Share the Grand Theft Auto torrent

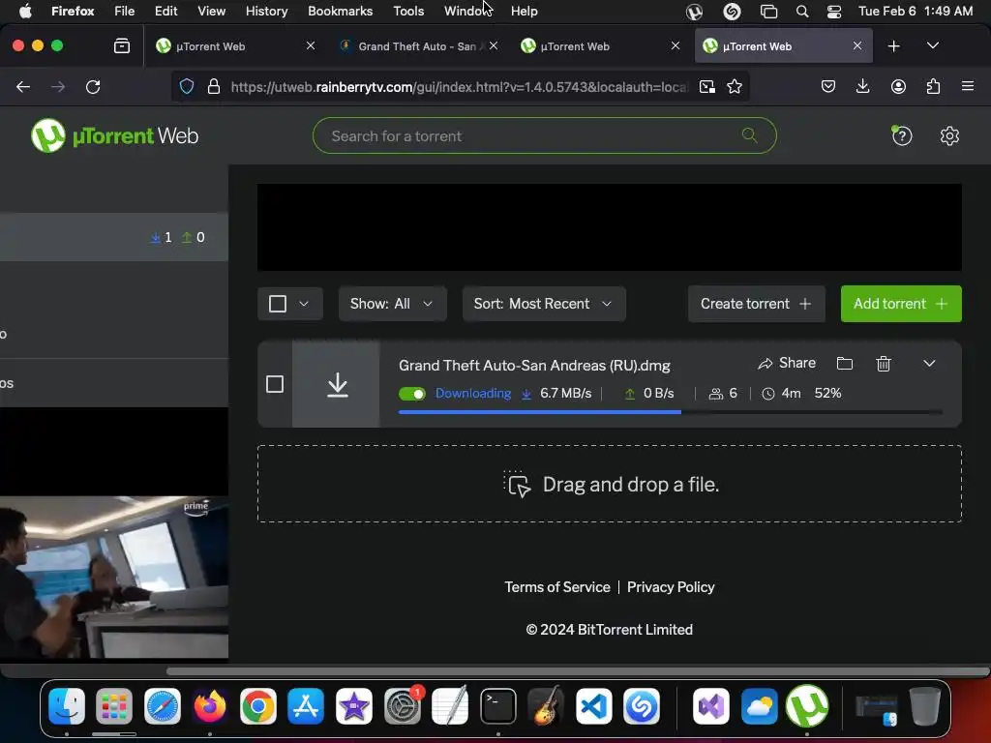pos(787,363)
